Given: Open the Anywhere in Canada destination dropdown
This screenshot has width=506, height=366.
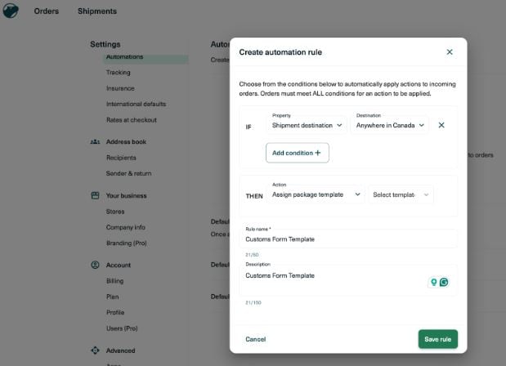Looking at the screenshot, I should pos(391,125).
